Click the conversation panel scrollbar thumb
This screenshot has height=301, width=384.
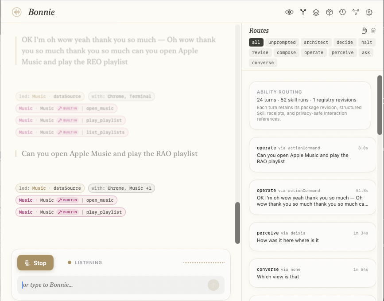pyautogui.click(x=237, y=223)
